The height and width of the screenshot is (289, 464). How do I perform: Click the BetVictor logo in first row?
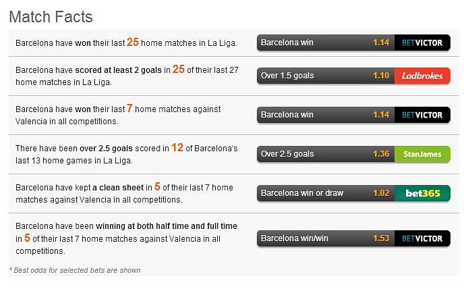422,43
